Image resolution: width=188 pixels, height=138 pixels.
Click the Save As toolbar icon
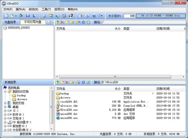34,16
